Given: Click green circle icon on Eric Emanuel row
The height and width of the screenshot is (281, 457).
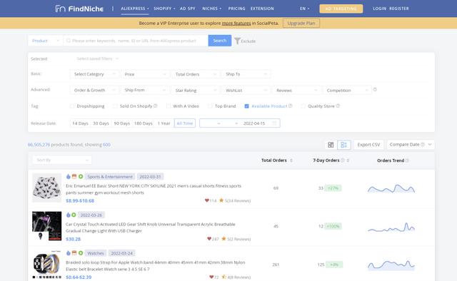Looking at the screenshot, I should (81, 176).
